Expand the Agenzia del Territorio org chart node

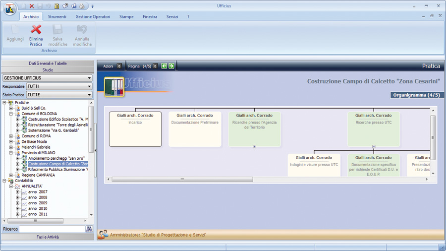[254, 146]
